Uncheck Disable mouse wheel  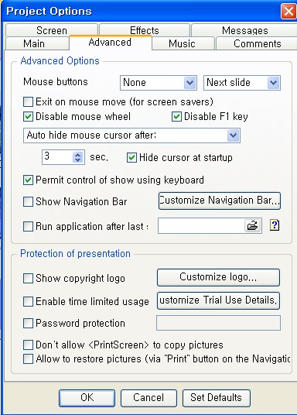coord(28,116)
